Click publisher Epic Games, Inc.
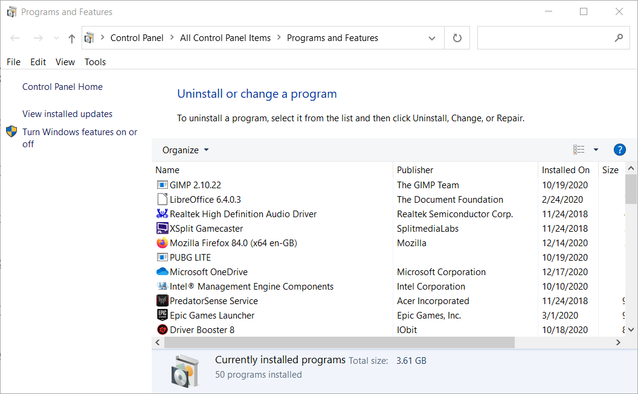This screenshot has width=638, height=394. pos(429,316)
